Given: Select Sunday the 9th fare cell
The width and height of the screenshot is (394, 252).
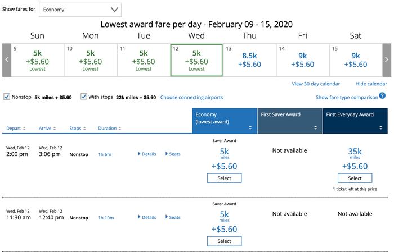Looking at the screenshot, I should click(38, 60).
